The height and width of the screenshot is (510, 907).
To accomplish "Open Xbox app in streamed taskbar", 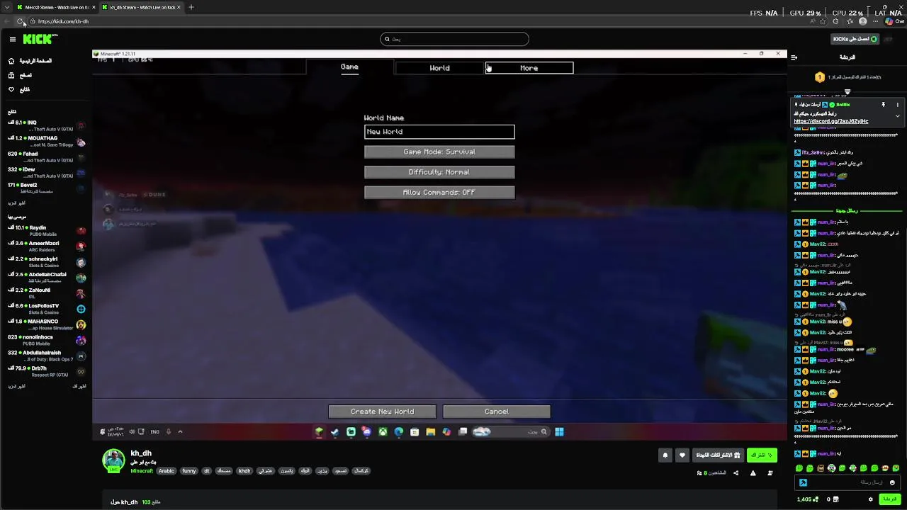I will pos(383,431).
